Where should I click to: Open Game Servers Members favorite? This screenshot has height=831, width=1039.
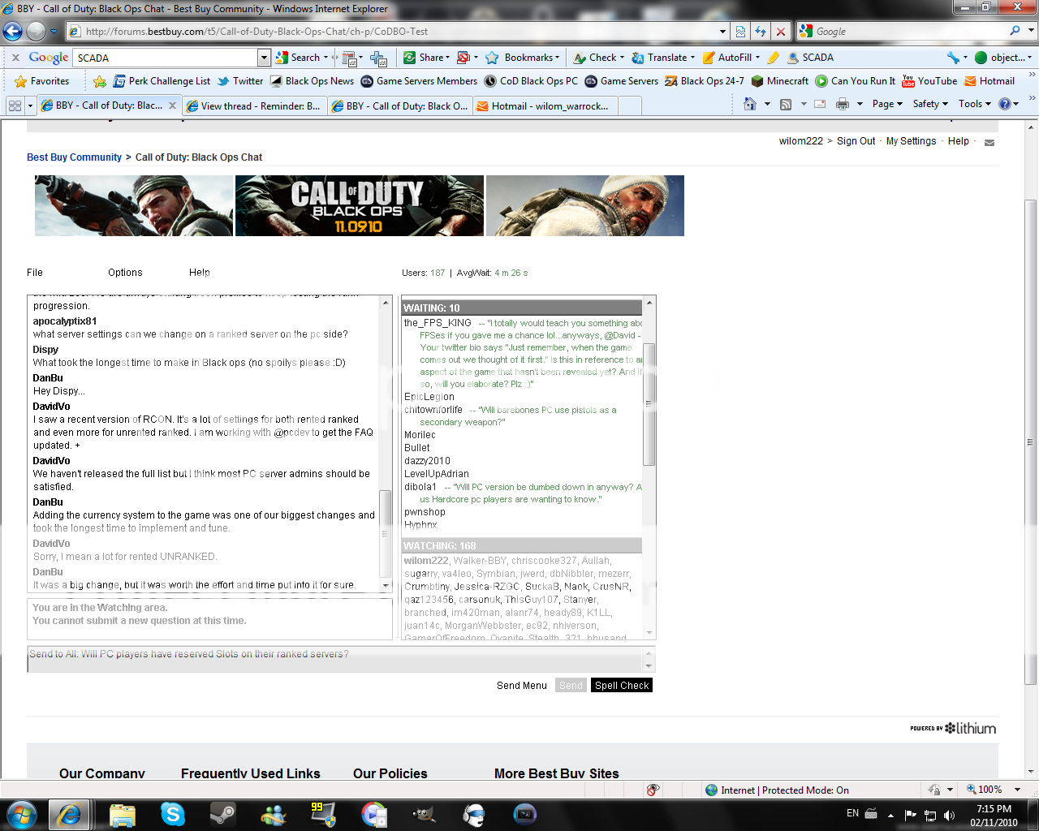(419, 81)
